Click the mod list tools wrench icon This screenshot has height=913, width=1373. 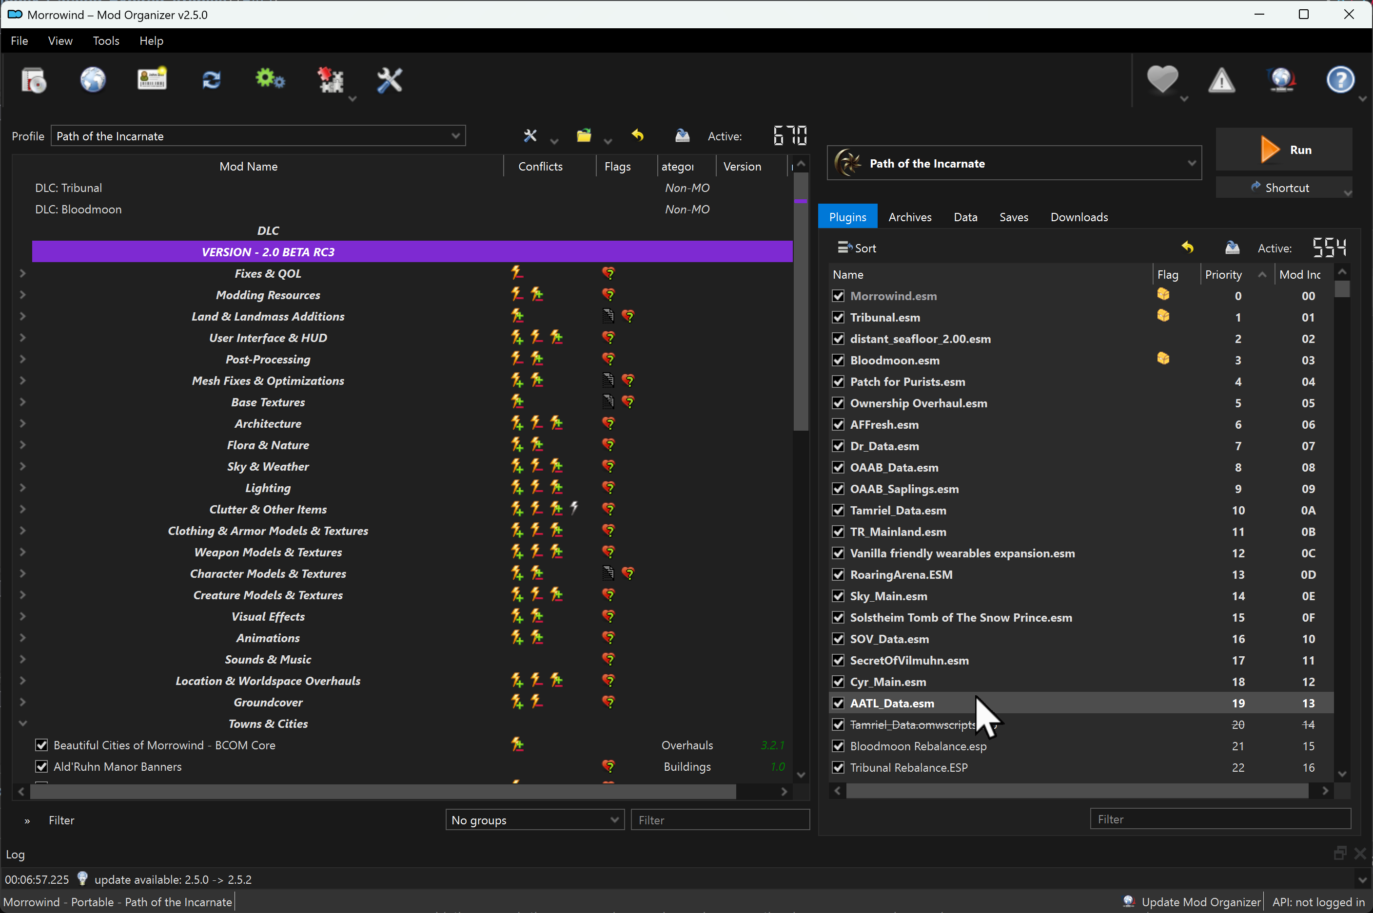[x=530, y=135]
